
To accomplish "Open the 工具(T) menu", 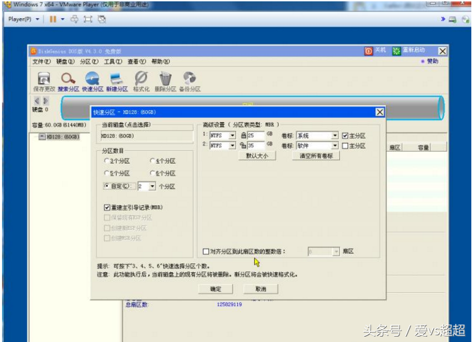I will click(113, 62).
